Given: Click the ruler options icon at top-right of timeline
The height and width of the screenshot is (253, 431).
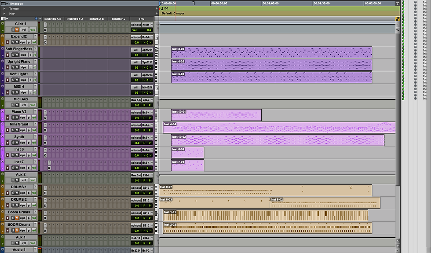Looking at the screenshot, I should click(398, 4).
